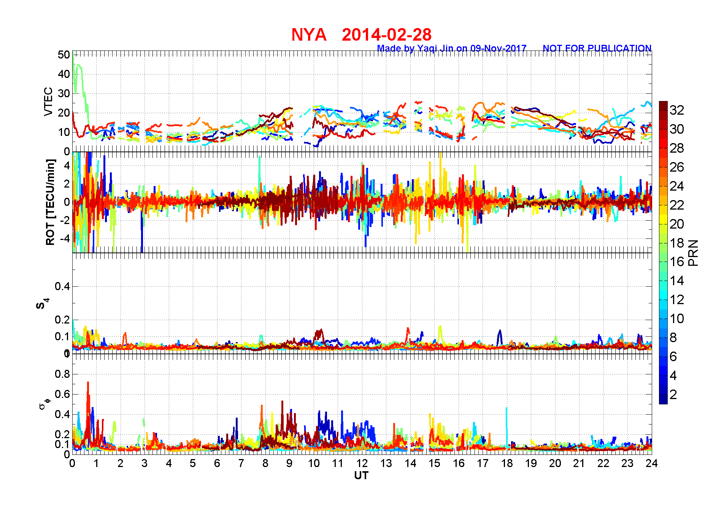Click the UT axis tick label "13"
The height and width of the screenshot is (505, 724).
click(x=386, y=463)
